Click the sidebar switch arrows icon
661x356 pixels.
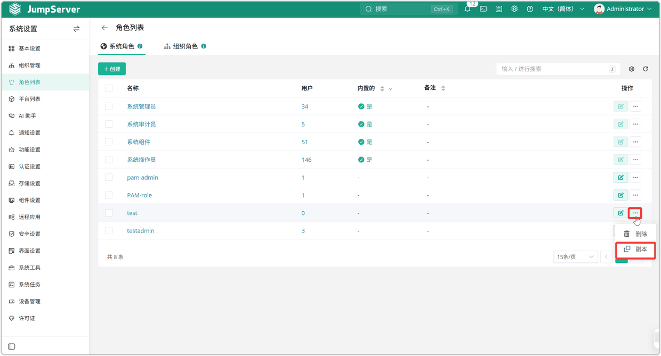[76, 29]
